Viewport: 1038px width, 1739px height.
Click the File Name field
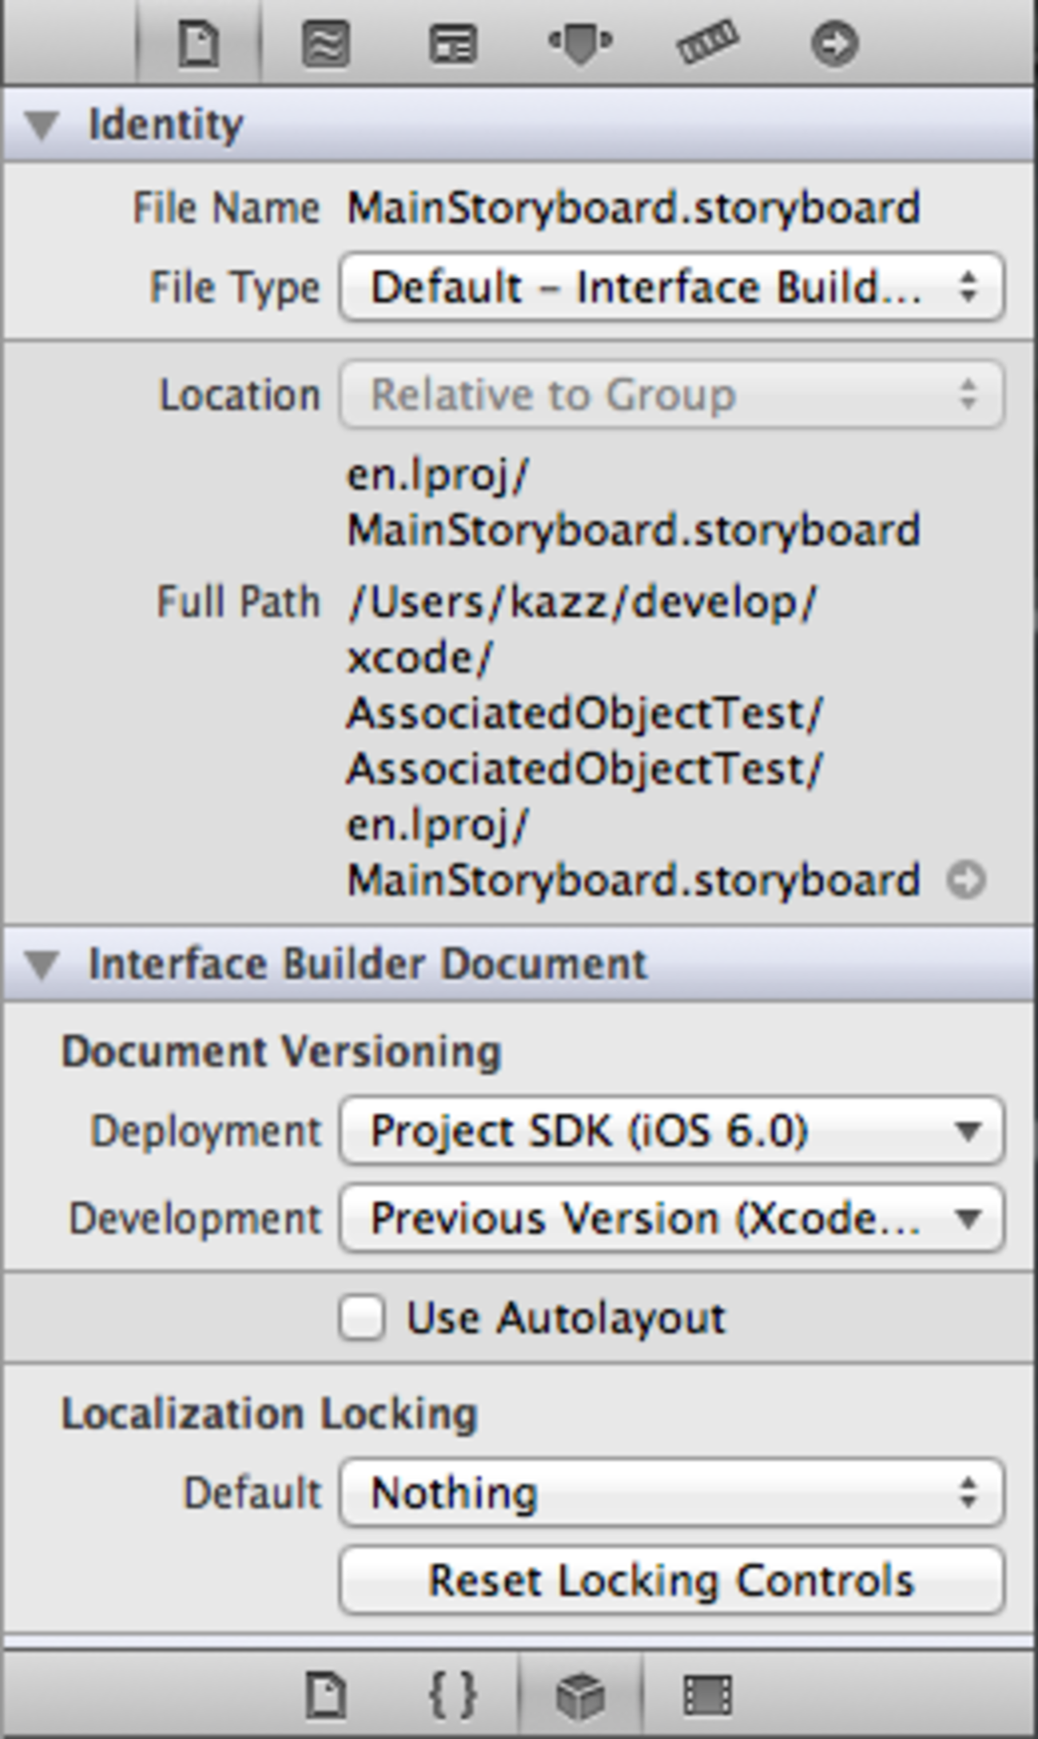(x=634, y=208)
